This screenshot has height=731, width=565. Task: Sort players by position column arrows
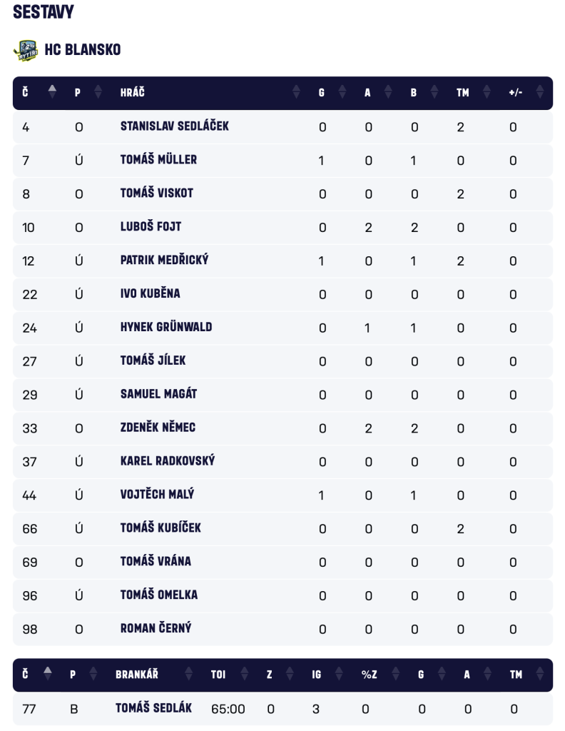98,93
